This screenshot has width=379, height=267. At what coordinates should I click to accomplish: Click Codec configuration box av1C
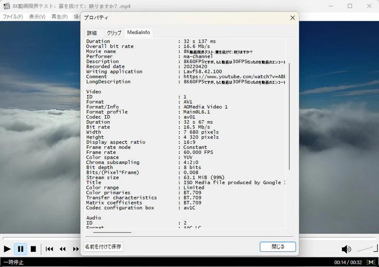point(189,208)
